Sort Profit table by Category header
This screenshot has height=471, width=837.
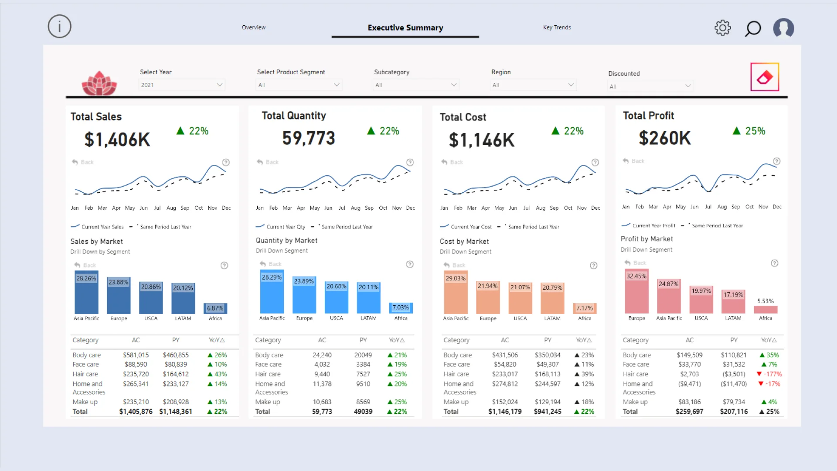[635, 340]
